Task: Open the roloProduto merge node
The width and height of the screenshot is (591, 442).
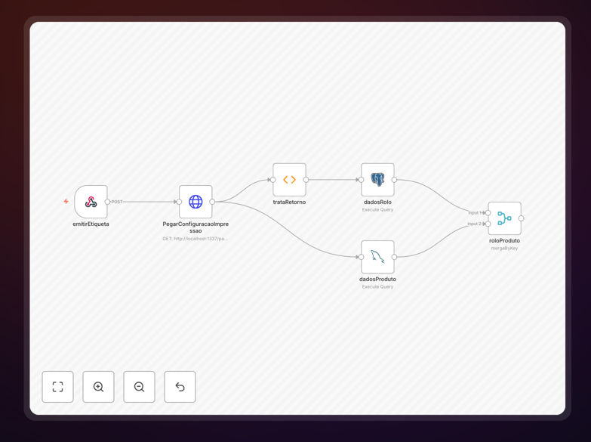Action: (505, 218)
